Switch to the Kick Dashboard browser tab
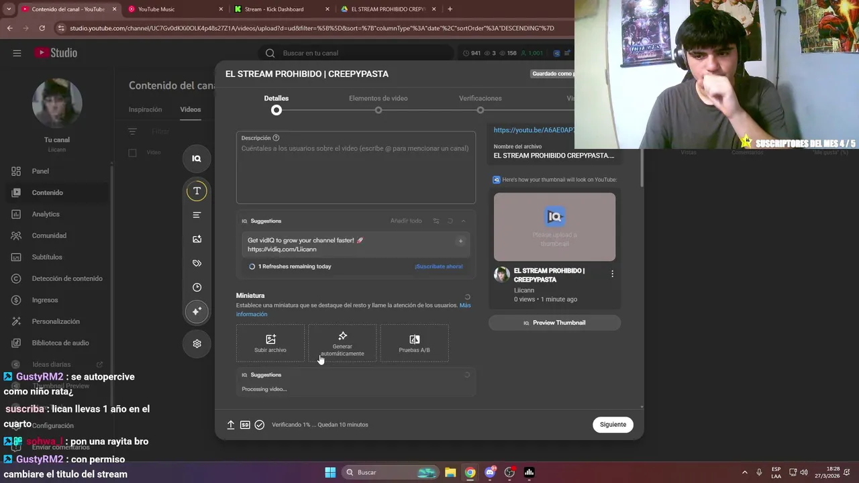 point(282,9)
